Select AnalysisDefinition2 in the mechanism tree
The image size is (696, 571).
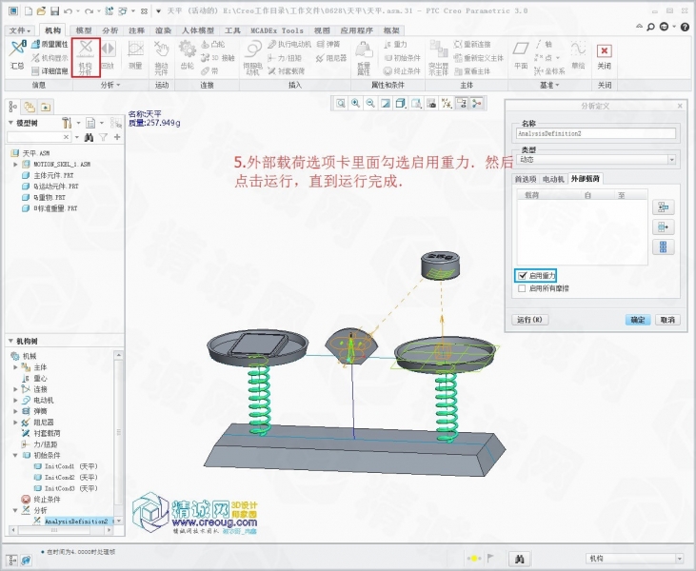pos(76,522)
